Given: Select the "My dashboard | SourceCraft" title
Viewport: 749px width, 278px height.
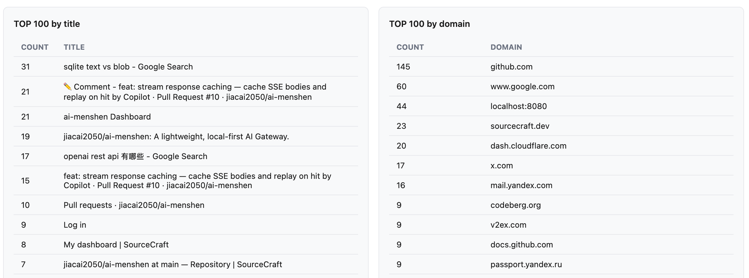Looking at the screenshot, I should [x=116, y=245].
